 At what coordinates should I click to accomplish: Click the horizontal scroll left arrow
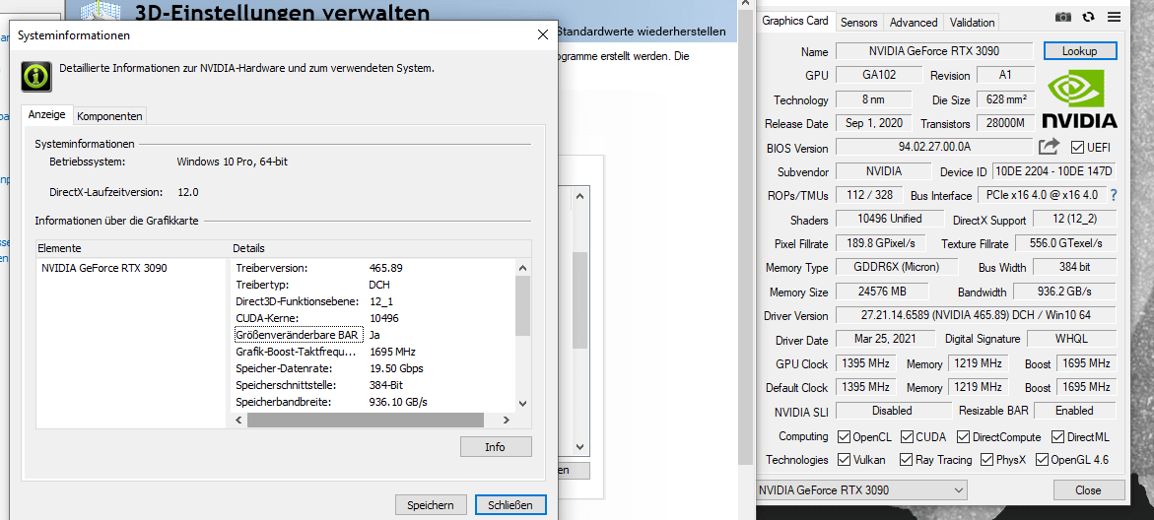(238, 420)
